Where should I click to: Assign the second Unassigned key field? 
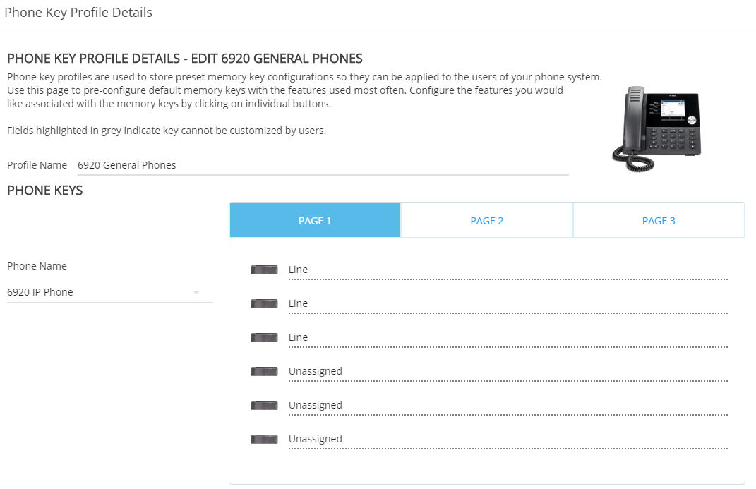[x=508, y=406]
